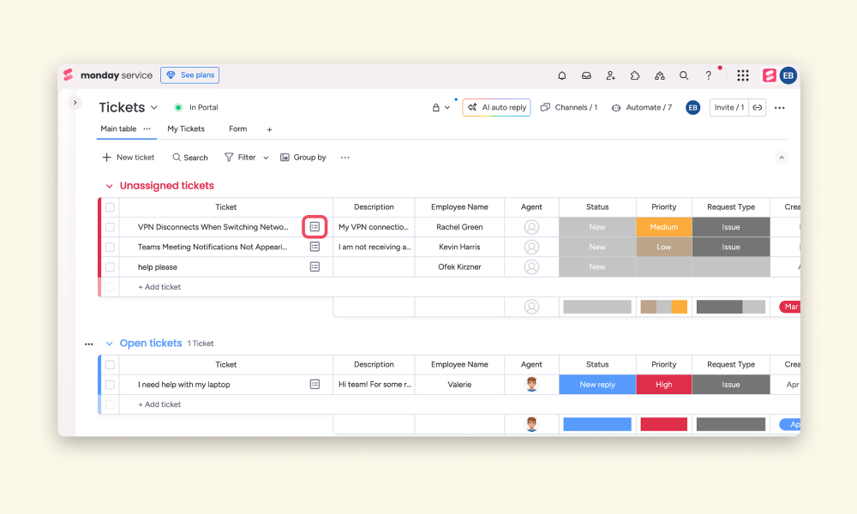Copy the board link icon beside Invite
The image size is (857, 514).
[x=758, y=108]
